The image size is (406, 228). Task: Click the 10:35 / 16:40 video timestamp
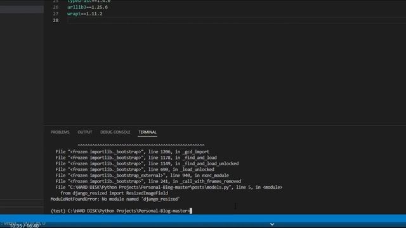24,226
